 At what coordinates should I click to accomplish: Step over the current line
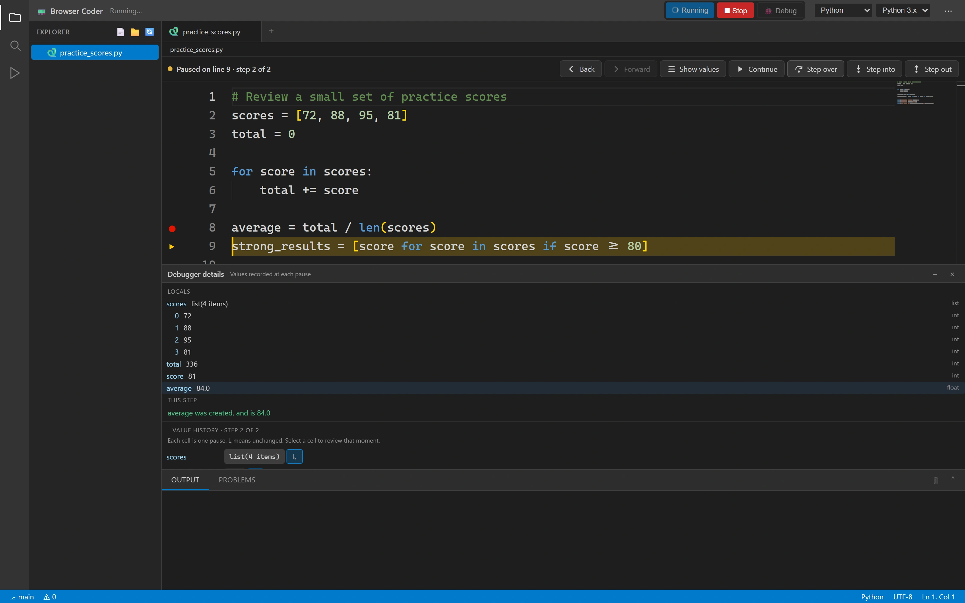pos(815,69)
